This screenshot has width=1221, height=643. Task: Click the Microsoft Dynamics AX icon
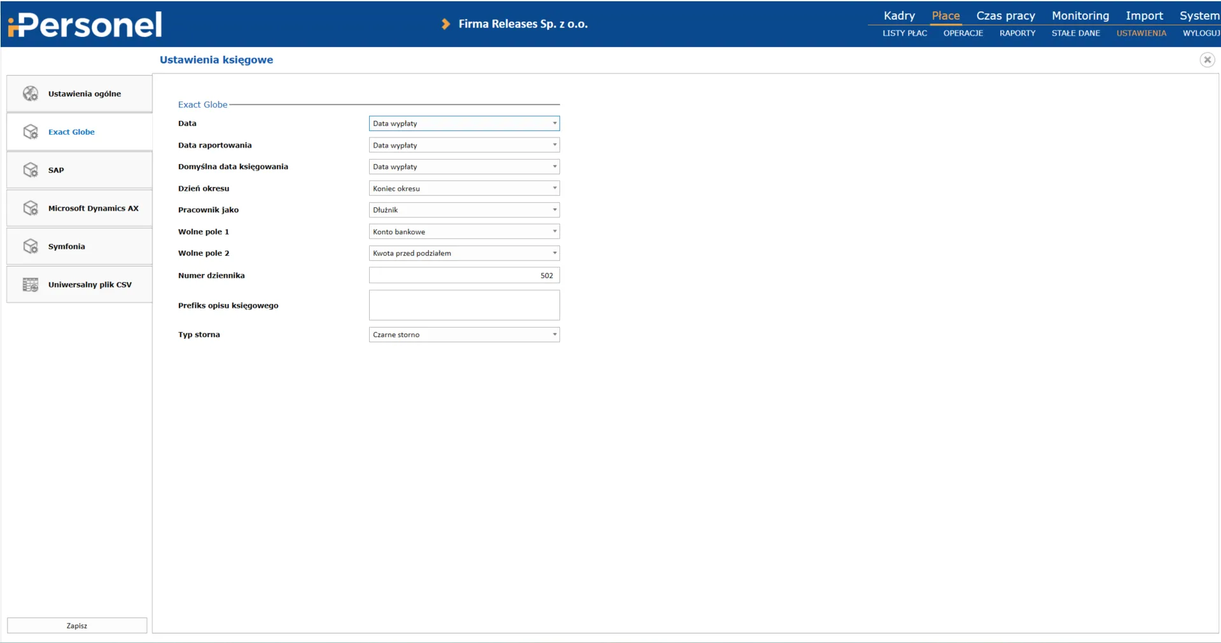pos(31,208)
